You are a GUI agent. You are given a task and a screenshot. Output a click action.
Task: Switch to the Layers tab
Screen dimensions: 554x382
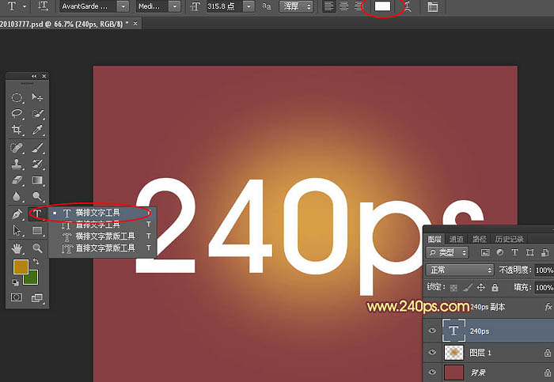coord(434,239)
